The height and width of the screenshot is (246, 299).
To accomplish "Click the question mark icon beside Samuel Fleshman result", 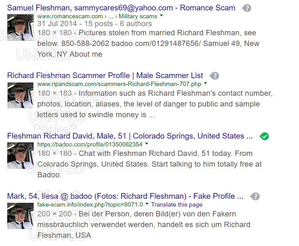I will click(x=247, y=8).
